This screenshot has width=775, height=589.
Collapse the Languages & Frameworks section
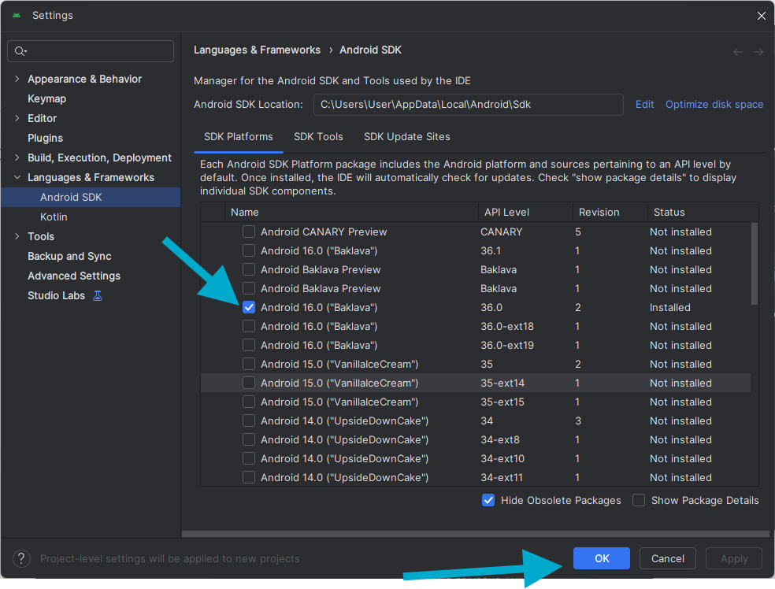click(17, 177)
